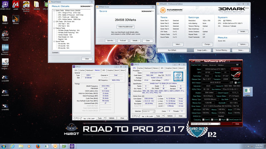Open the Heaven Benchmark desktop shortcut
Image resolution: width=266 pixels, height=149 pixels.
click(5, 50)
